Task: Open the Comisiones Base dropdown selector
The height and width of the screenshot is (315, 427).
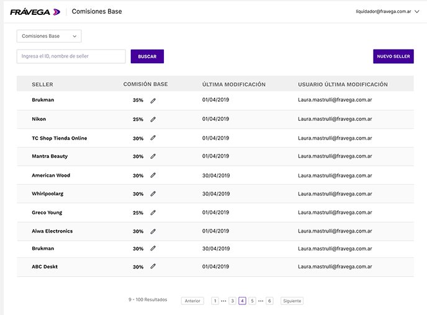Action: (x=49, y=36)
